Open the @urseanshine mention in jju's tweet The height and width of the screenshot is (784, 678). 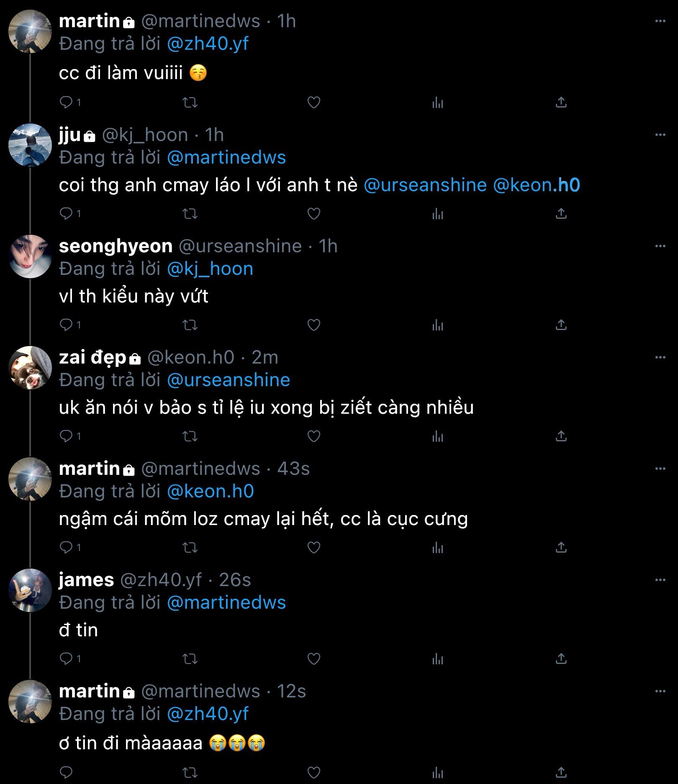(425, 185)
